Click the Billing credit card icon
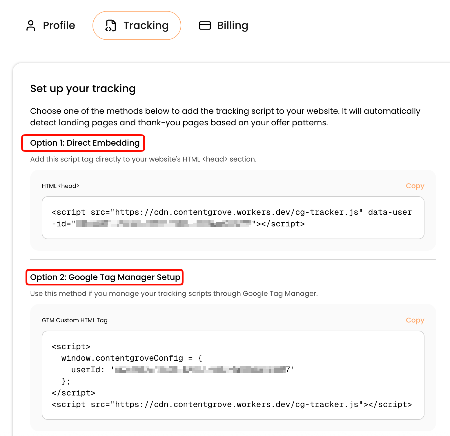 pyautogui.click(x=205, y=25)
